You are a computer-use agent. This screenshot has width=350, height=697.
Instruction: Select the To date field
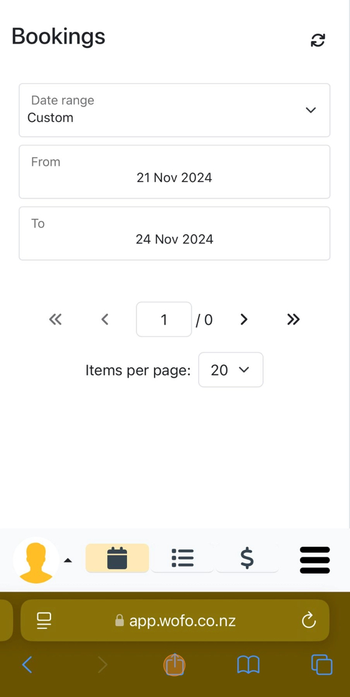[174, 233]
